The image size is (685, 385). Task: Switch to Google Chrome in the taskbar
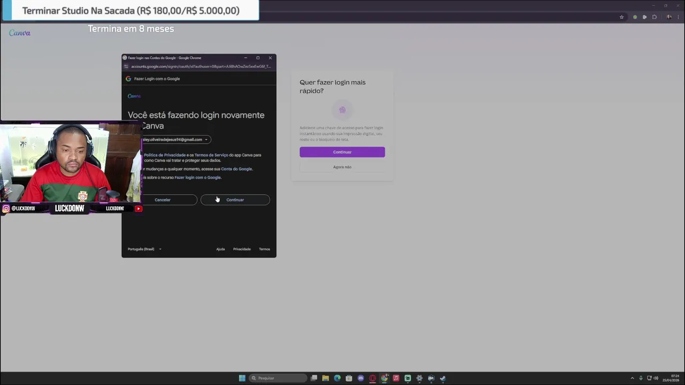tap(384, 378)
